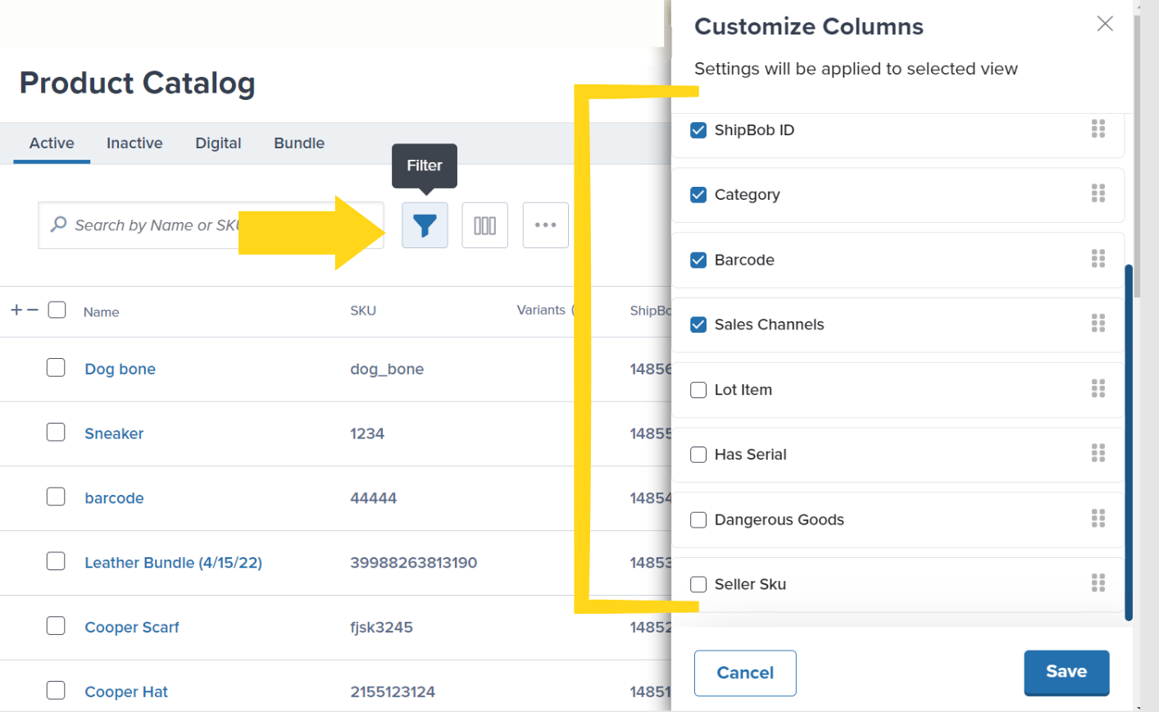Open the Digital tab
The width and height of the screenshot is (1159, 712).
coord(218,143)
